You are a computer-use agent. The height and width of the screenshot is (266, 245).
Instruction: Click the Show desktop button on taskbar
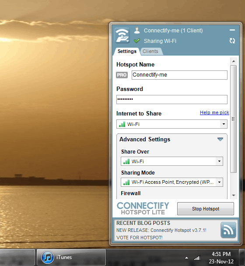coord(242,257)
